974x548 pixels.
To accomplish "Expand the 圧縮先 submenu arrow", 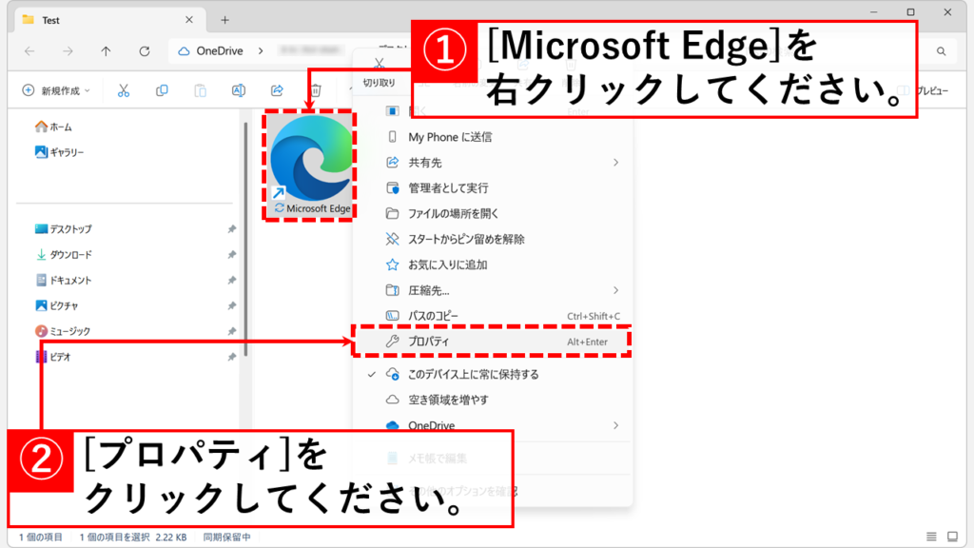I will (x=615, y=290).
